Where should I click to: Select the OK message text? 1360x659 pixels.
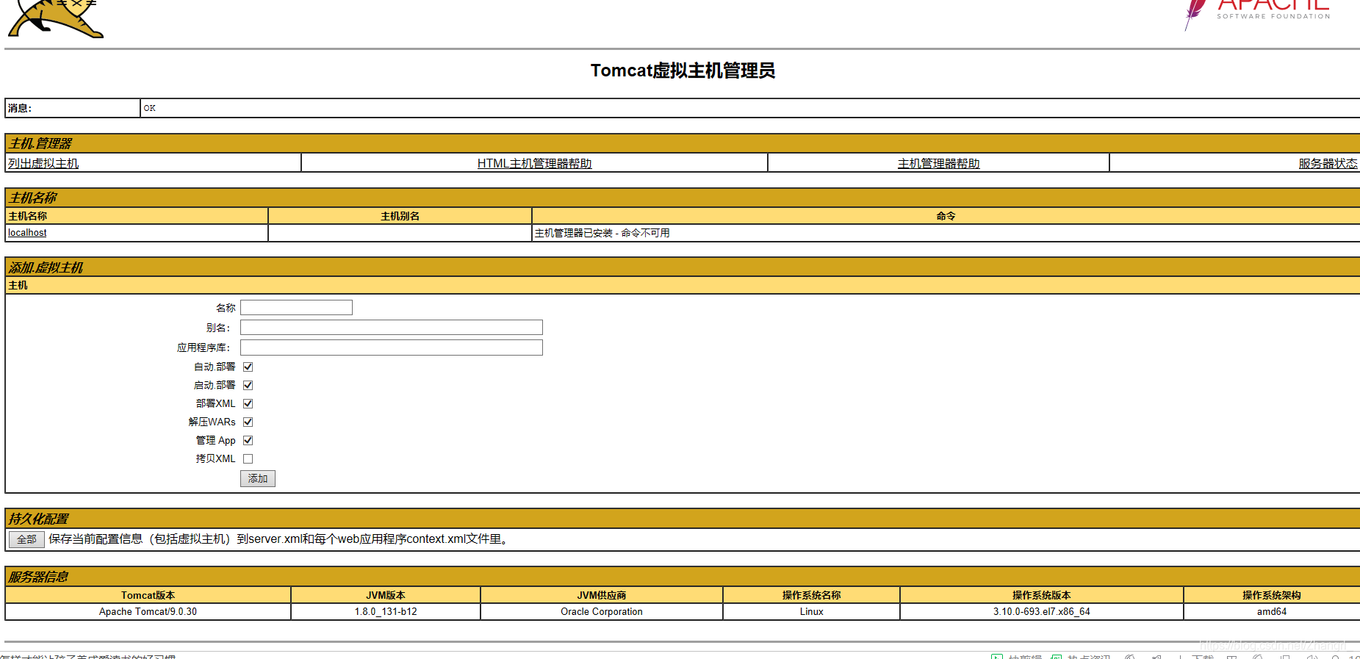click(150, 108)
